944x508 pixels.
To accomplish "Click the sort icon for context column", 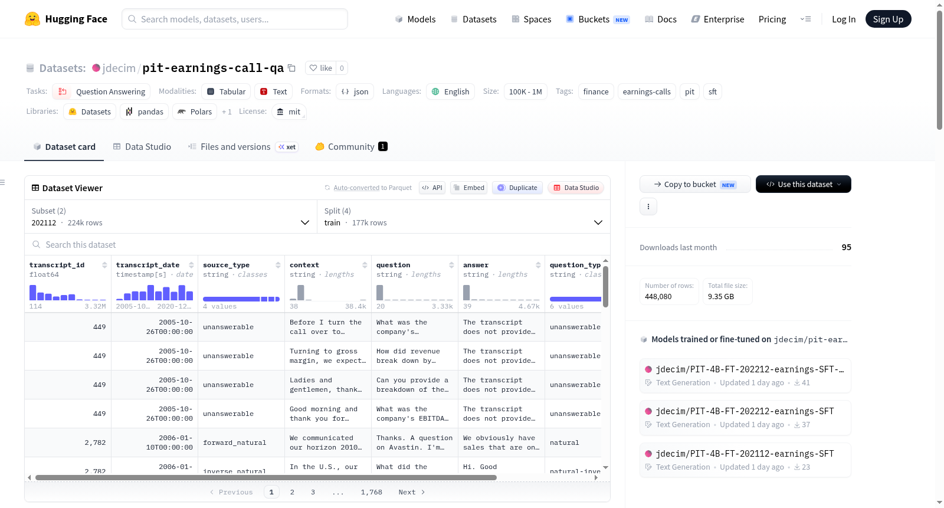I will (365, 265).
